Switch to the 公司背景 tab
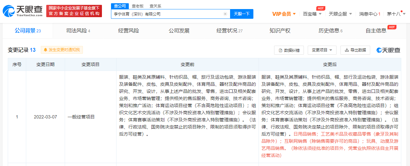This screenshot has width=410, height=166. 28,31
